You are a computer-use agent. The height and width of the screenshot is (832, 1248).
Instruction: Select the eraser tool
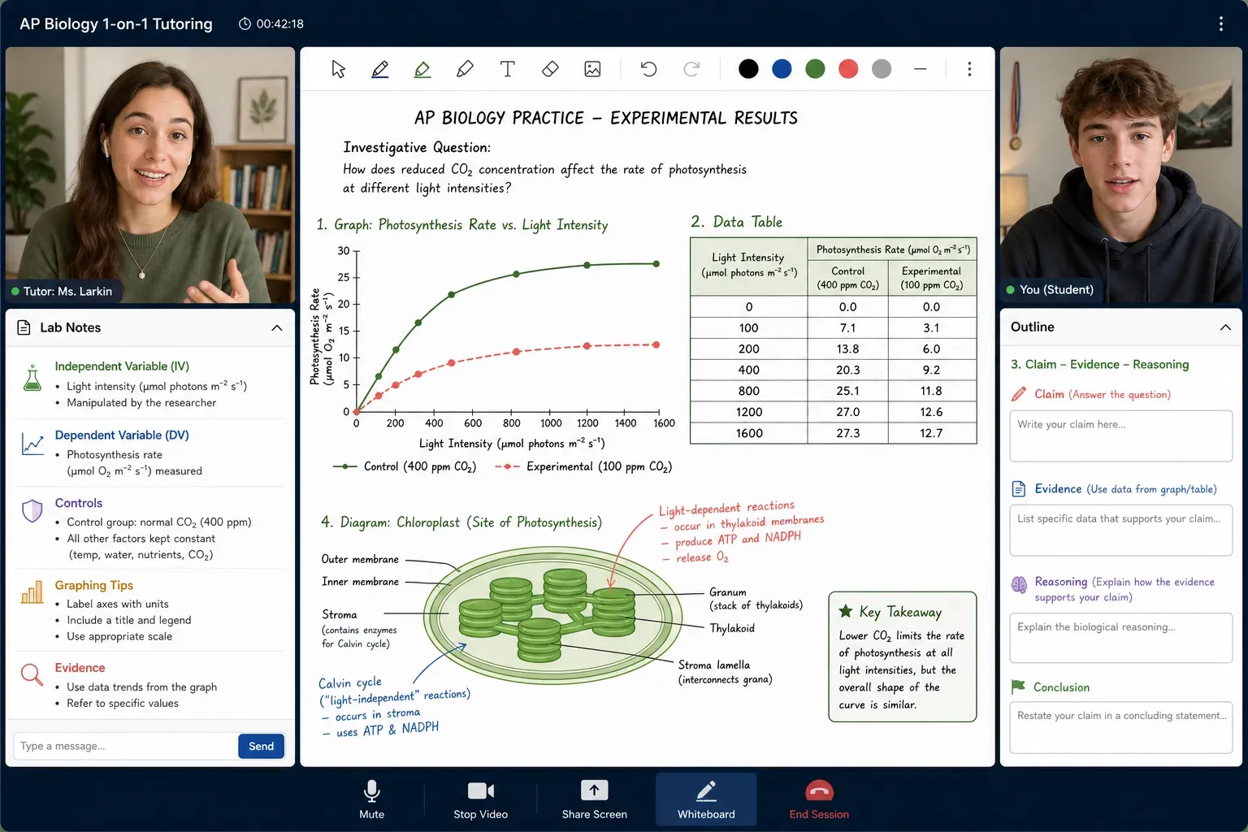[x=550, y=69]
